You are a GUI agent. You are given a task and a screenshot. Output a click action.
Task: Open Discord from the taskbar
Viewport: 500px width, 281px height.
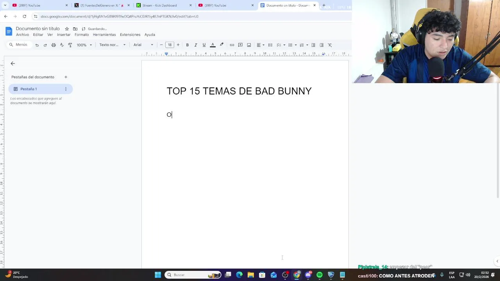(x=308, y=275)
